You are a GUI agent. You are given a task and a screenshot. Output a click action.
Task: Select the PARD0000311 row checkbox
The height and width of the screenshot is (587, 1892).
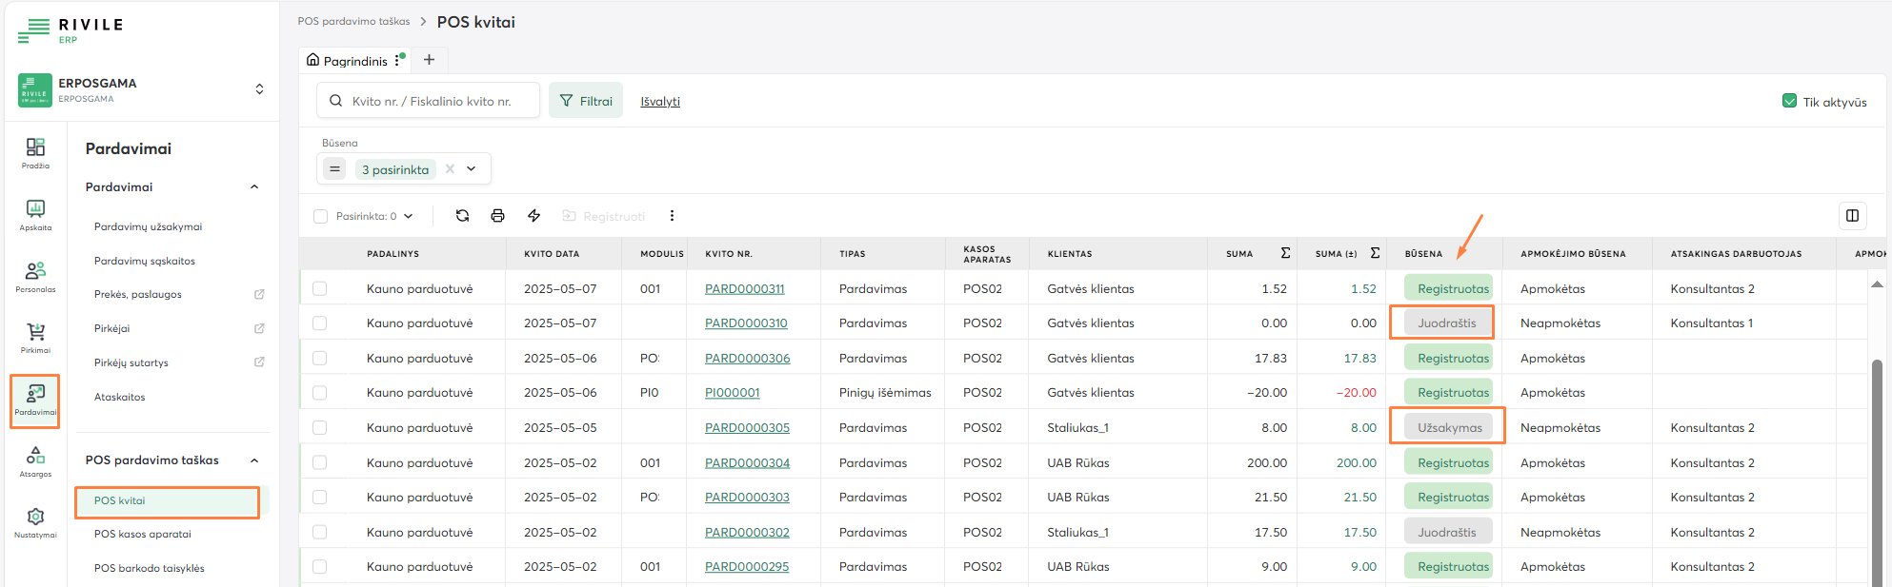point(320,288)
